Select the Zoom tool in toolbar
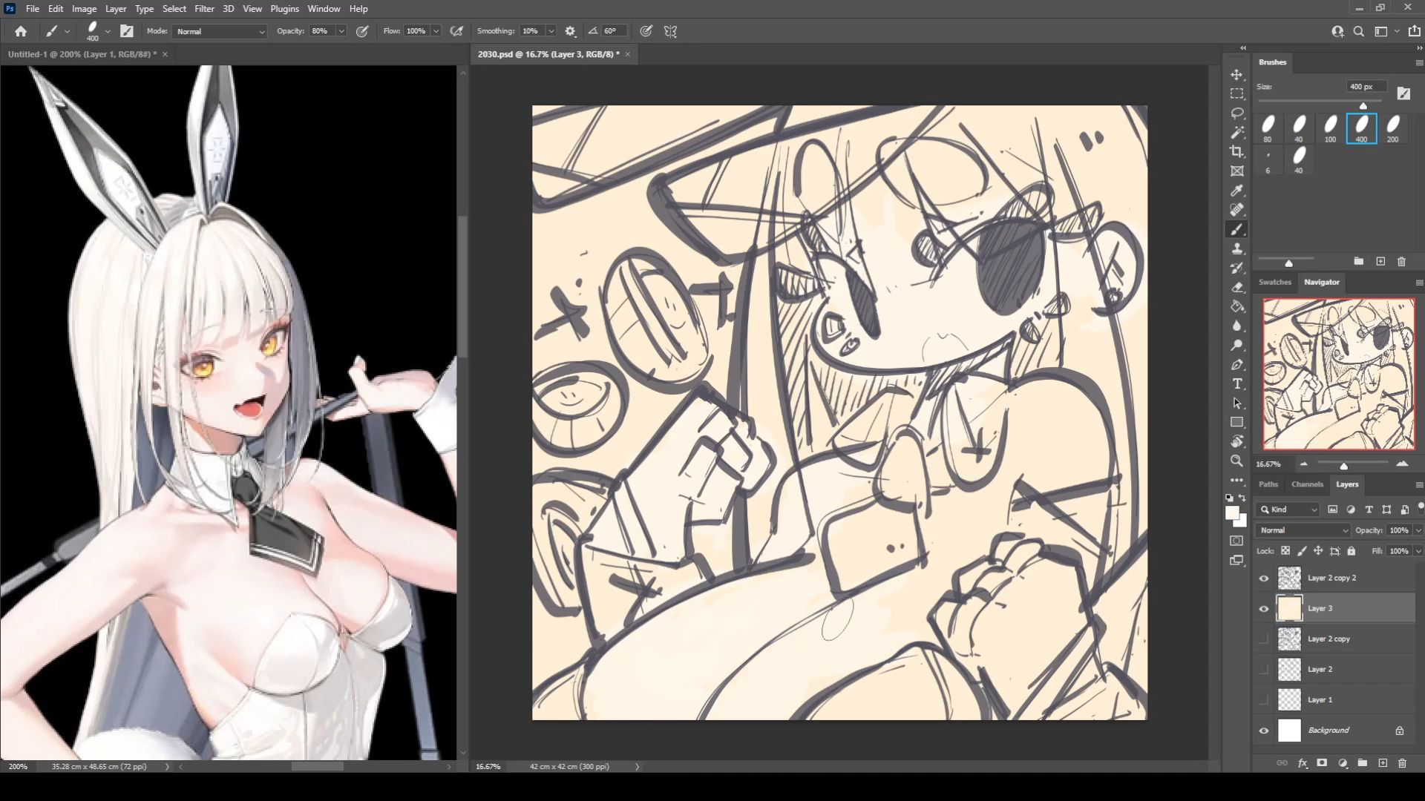This screenshot has width=1425, height=801. [1236, 461]
